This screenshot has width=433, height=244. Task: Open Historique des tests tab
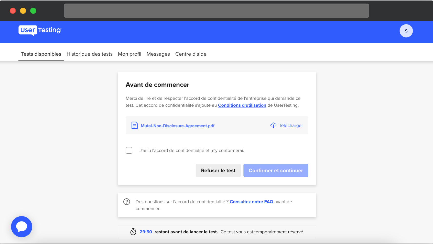90,54
